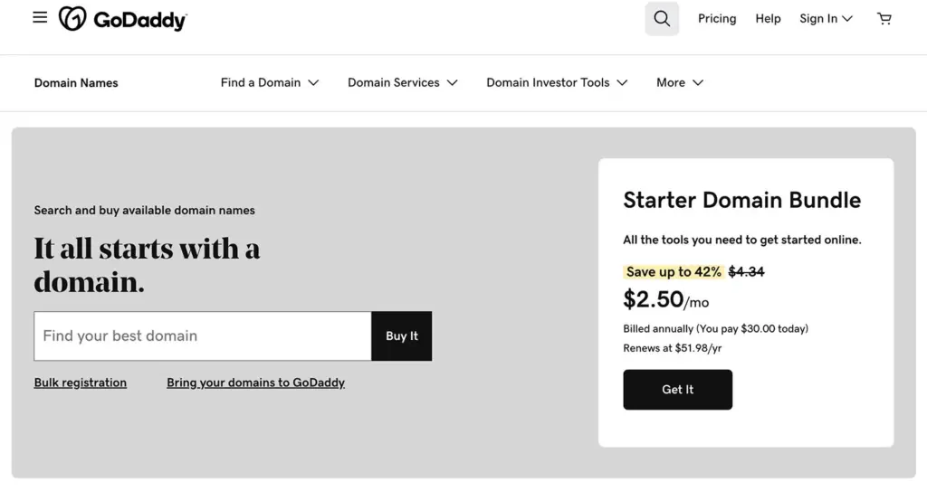Click the Get It button

(x=677, y=390)
